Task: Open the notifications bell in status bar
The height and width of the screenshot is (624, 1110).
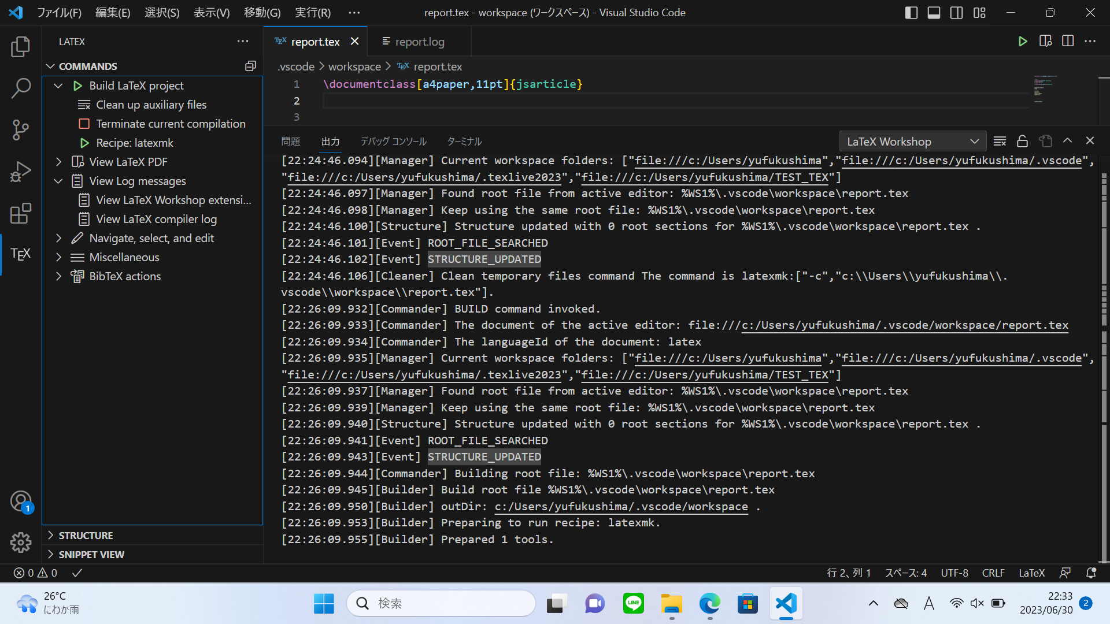Action: click(x=1091, y=573)
